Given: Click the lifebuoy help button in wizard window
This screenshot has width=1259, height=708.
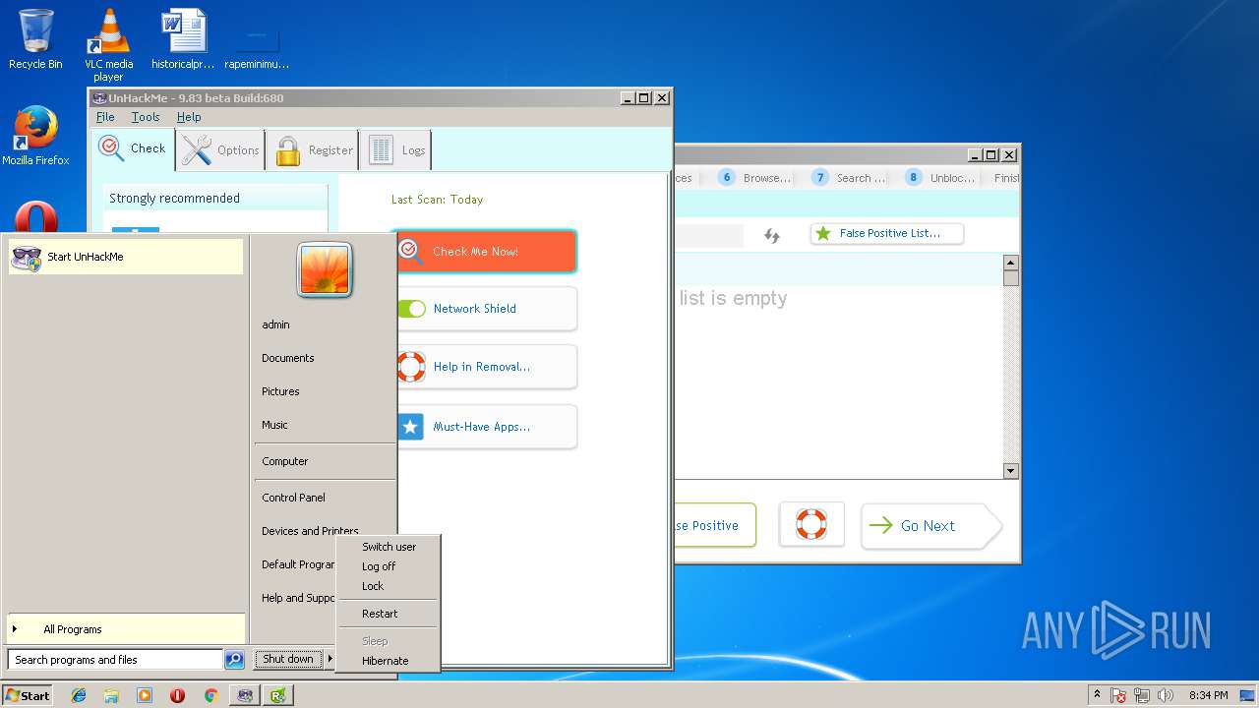Looking at the screenshot, I should (x=811, y=524).
